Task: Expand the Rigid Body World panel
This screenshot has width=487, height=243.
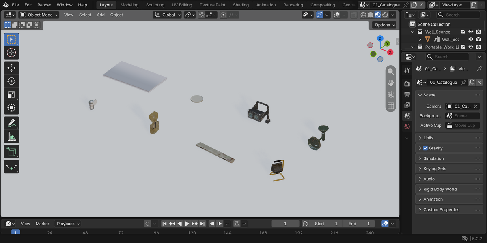Action: tap(449, 189)
